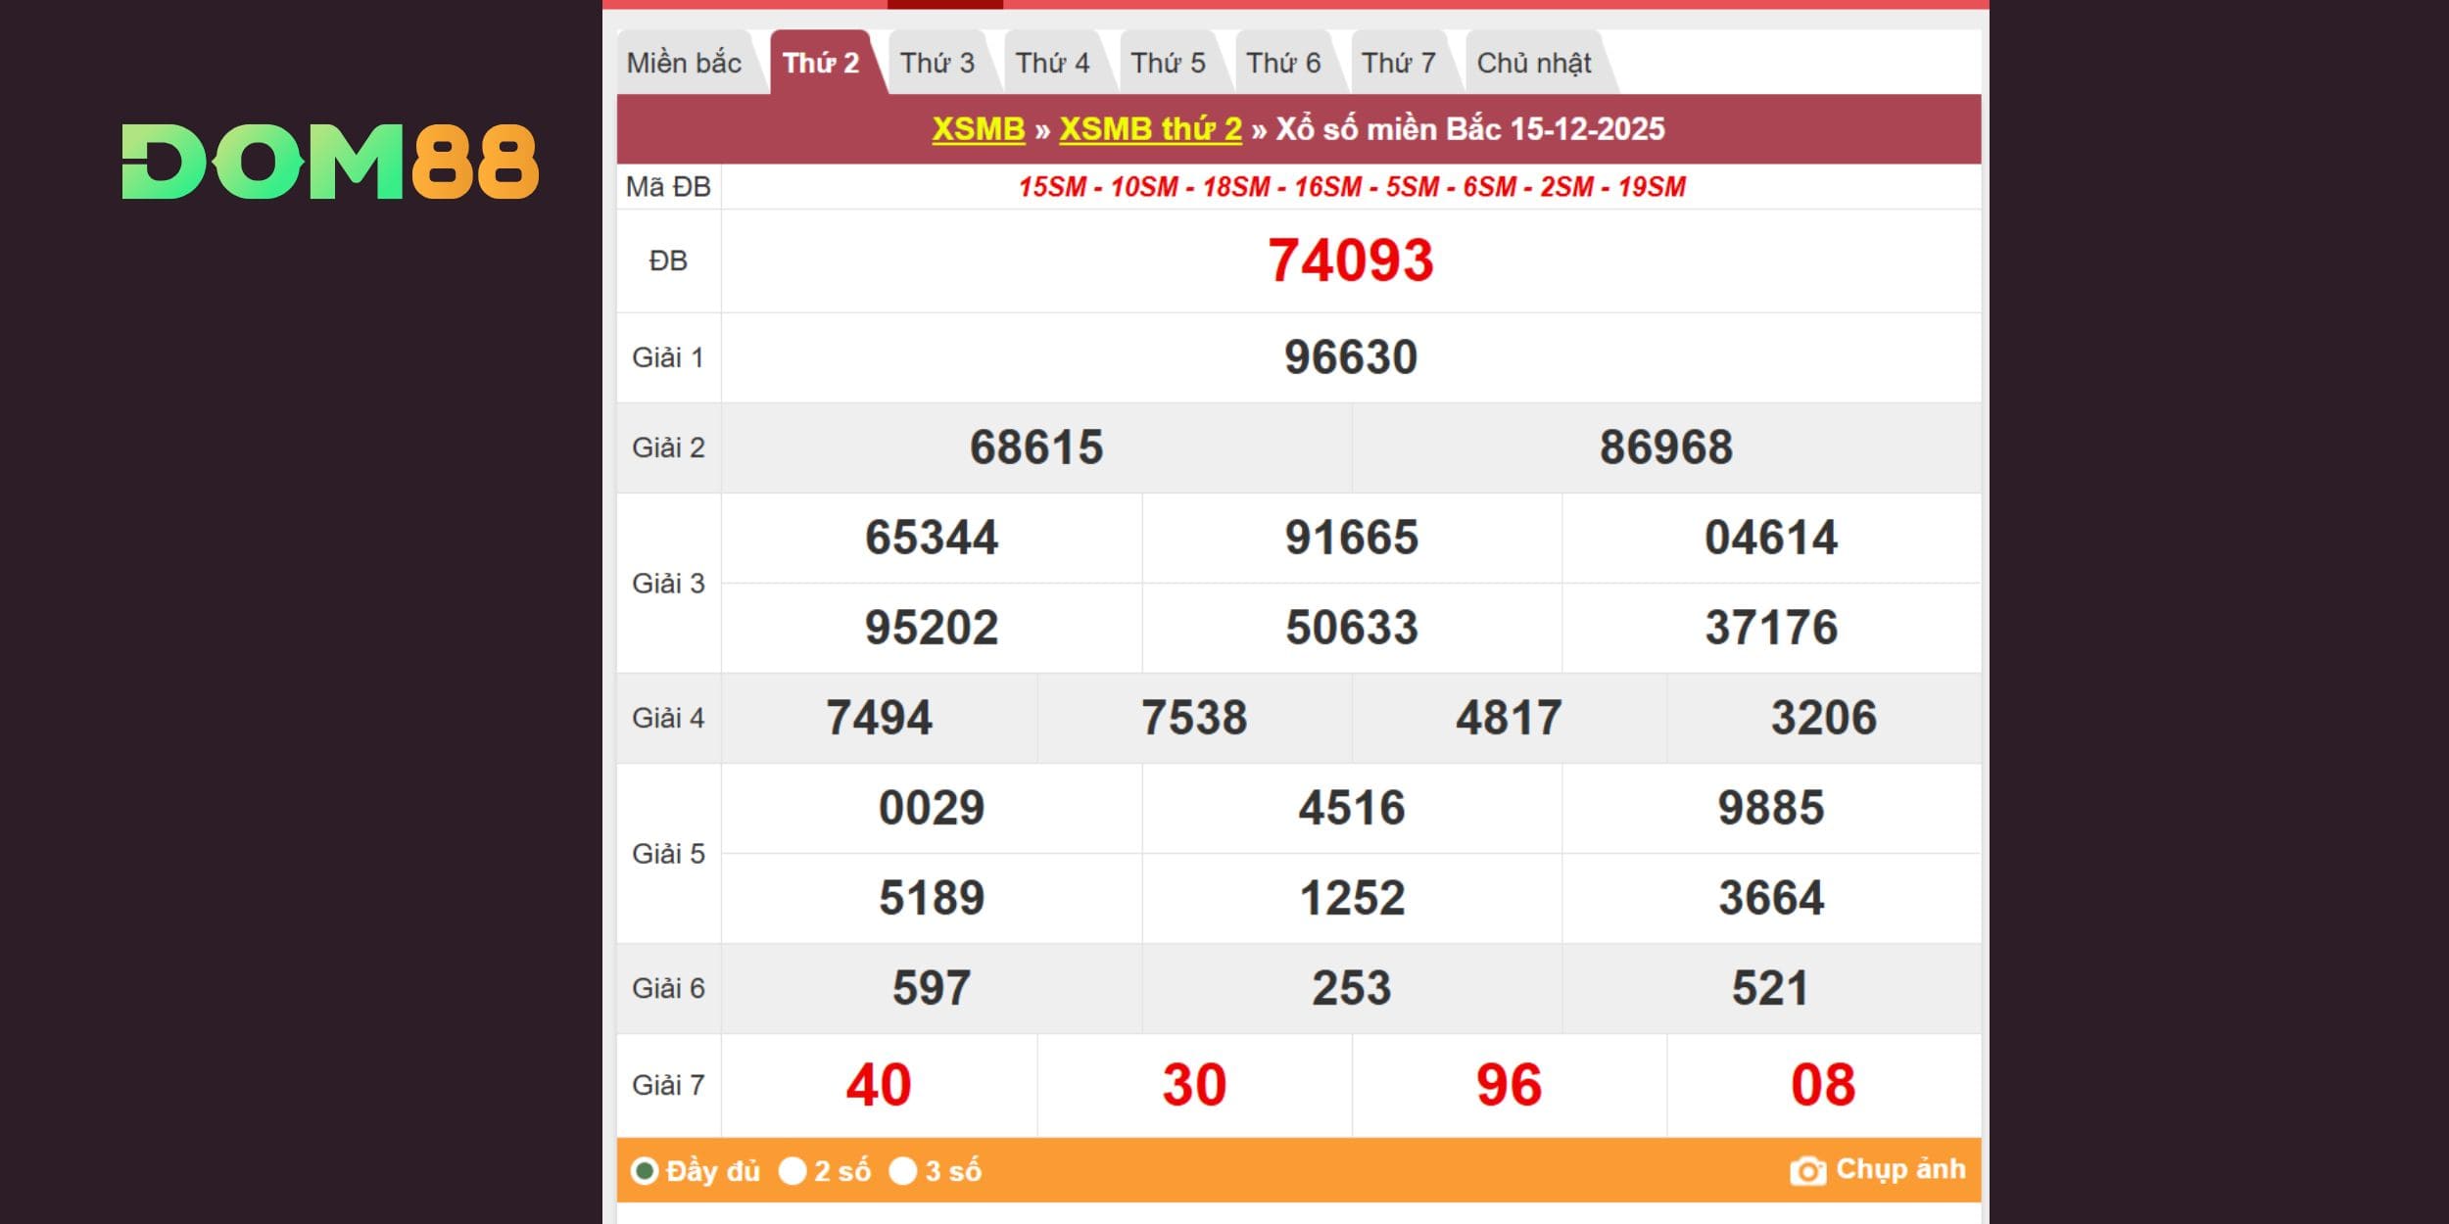The image size is (2449, 1224).
Task: Click the Giải 1 number 96630
Action: pyautogui.click(x=1351, y=357)
